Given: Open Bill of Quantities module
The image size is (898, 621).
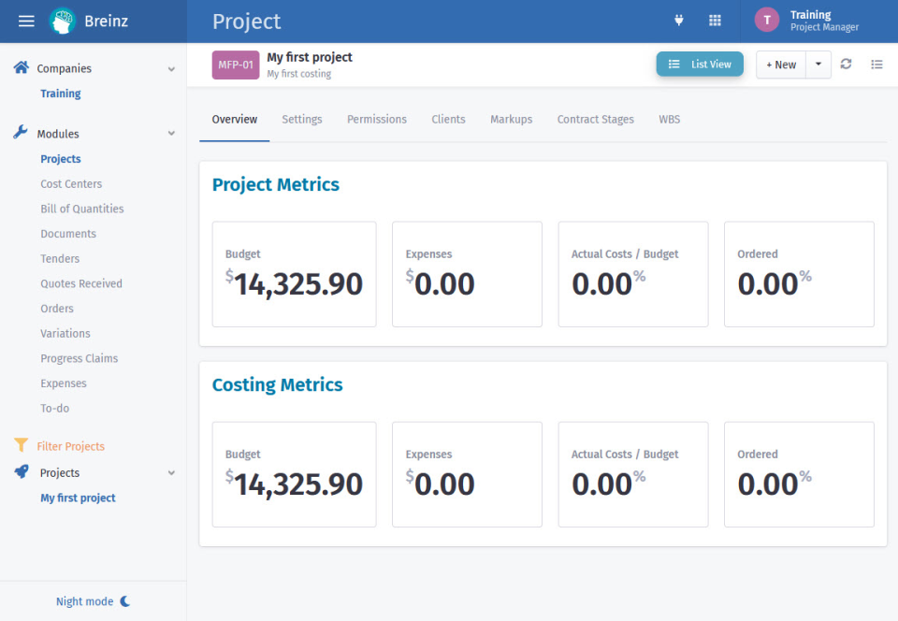Looking at the screenshot, I should tap(81, 209).
